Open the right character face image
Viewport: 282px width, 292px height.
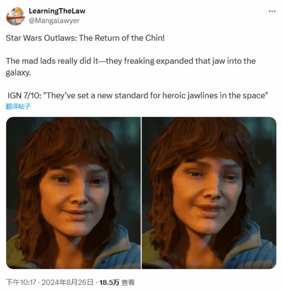(x=209, y=193)
